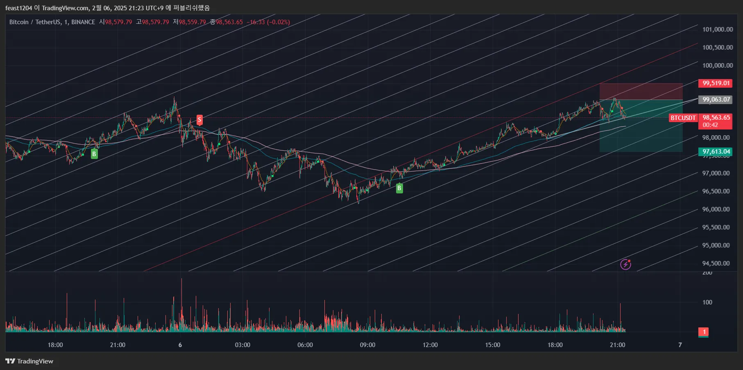Click the 00:42 bar countdown timer

coord(710,125)
